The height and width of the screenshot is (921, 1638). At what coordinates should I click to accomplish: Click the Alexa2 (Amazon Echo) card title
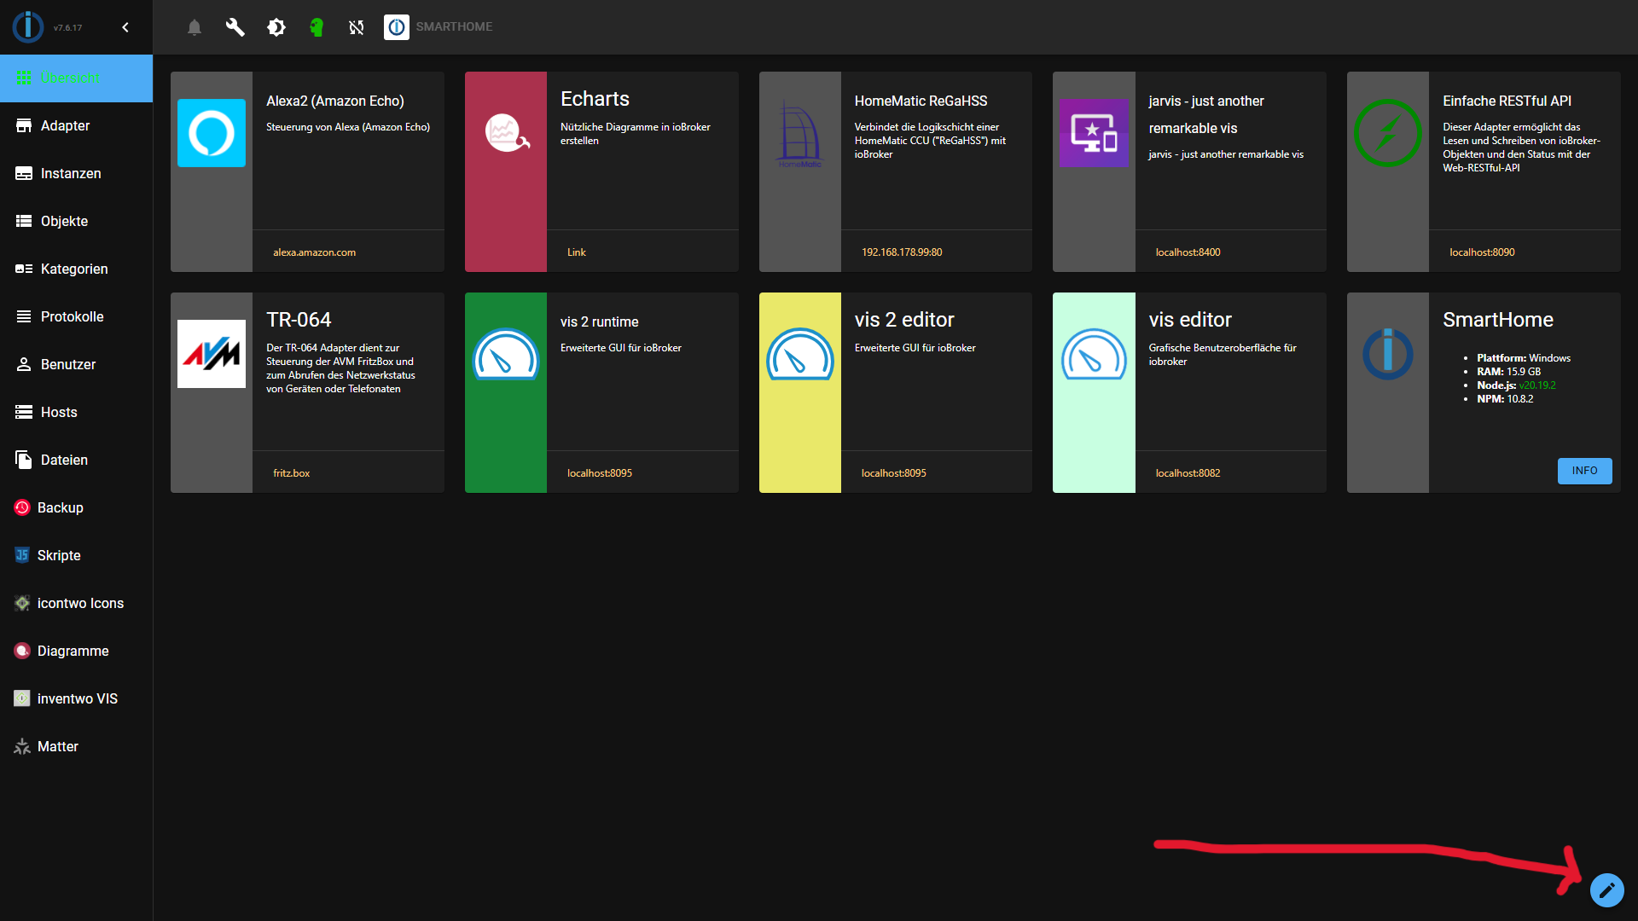334,101
